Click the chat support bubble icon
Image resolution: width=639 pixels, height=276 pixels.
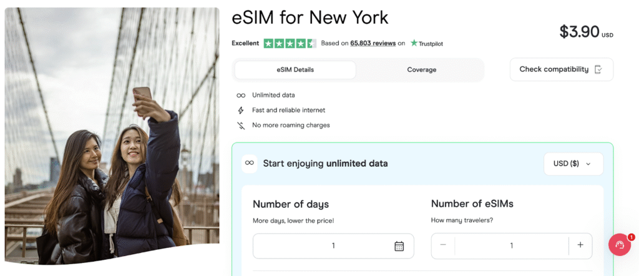[620, 245]
